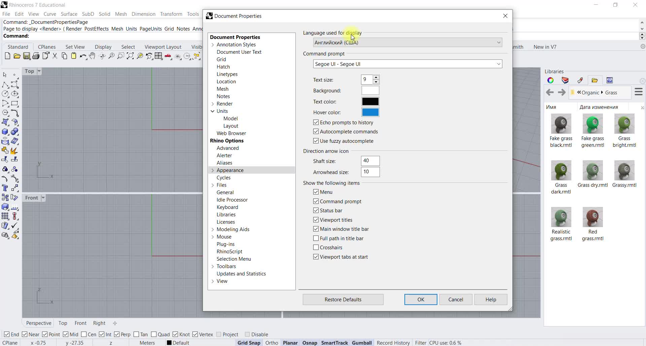Screen dimensions: 646x346
Task: Click the New file icon in Standard toolbar
Action: point(7,56)
